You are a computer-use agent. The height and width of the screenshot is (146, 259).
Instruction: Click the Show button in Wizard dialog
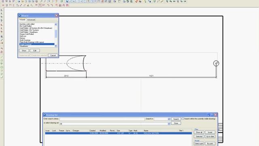[24, 51]
